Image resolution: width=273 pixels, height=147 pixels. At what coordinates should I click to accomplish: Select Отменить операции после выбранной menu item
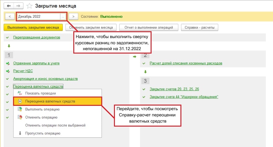click(x=55, y=125)
